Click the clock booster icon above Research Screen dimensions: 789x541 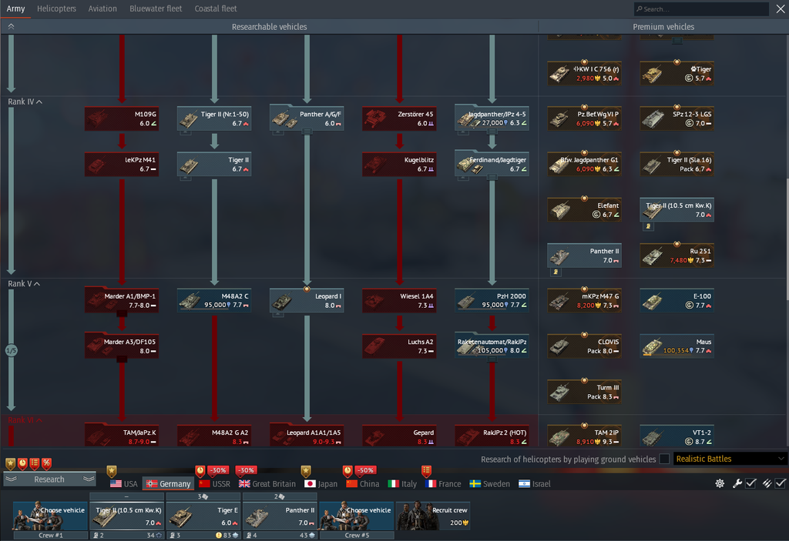click(x=22, y=463)
